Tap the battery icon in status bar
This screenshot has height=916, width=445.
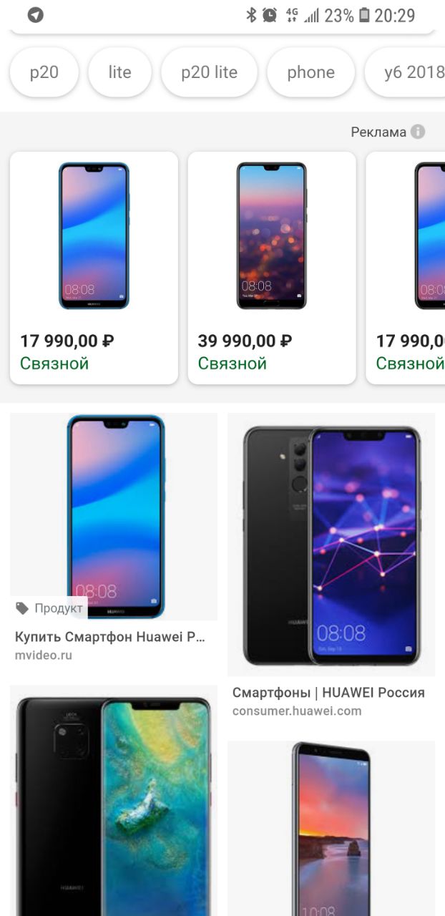(x=364, y=15)
